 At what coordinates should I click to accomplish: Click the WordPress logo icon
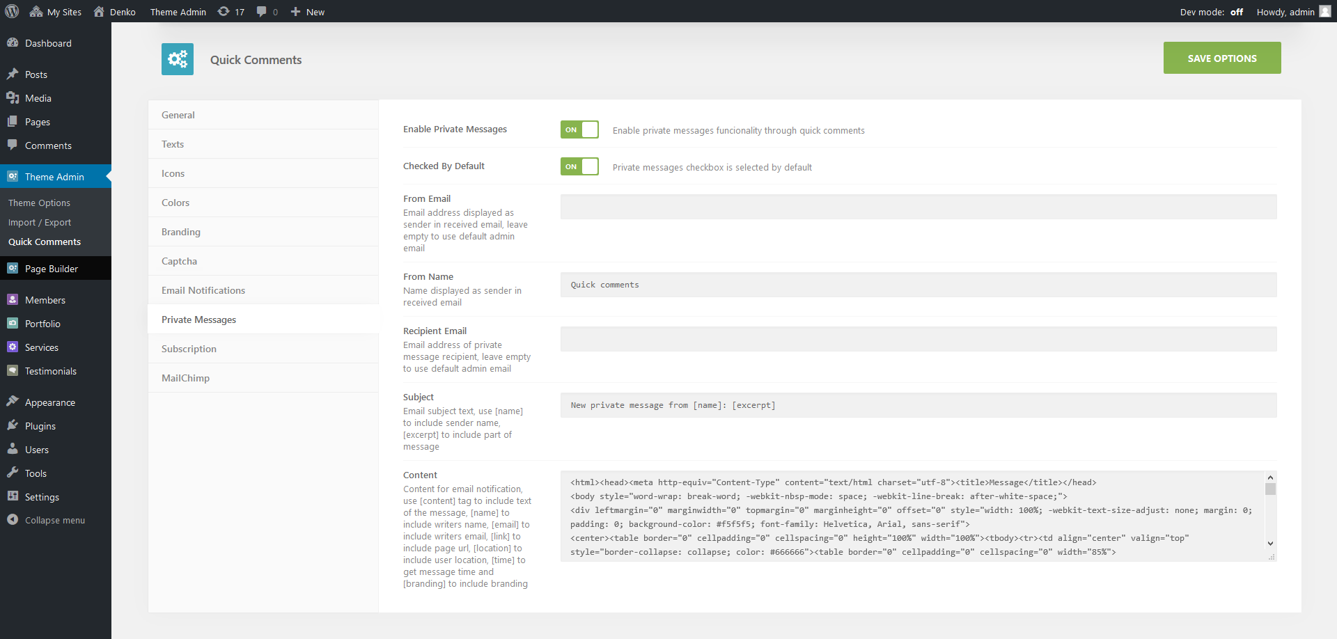pyautogui.click(x=12, y=11)
